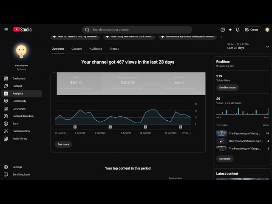
Task: Expand the Last 28 days date range dropdown
Action: (x=248, y=46)
